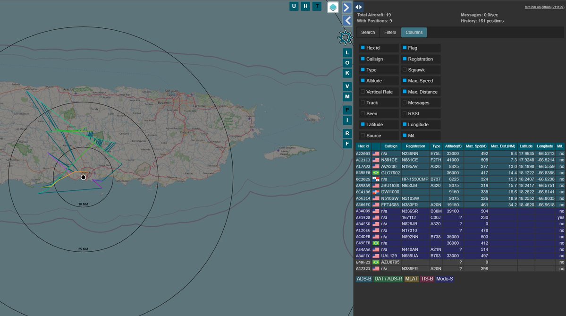Open the Search tab
The image size is (566, 316).
pyautogui.click(x=368, y=32)
